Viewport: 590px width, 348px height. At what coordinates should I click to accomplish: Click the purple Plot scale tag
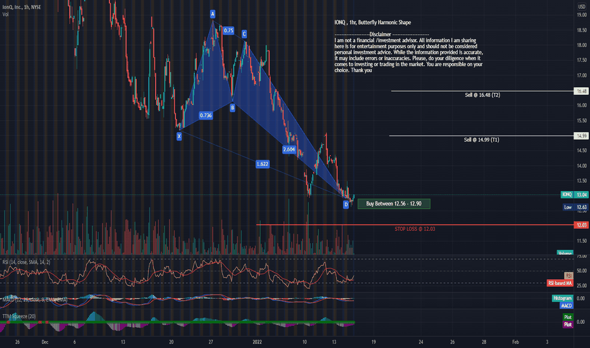click(x=568, y=325)
